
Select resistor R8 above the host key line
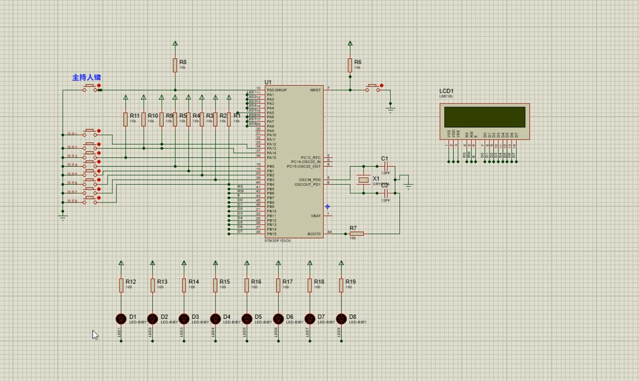tap(175, 65)
